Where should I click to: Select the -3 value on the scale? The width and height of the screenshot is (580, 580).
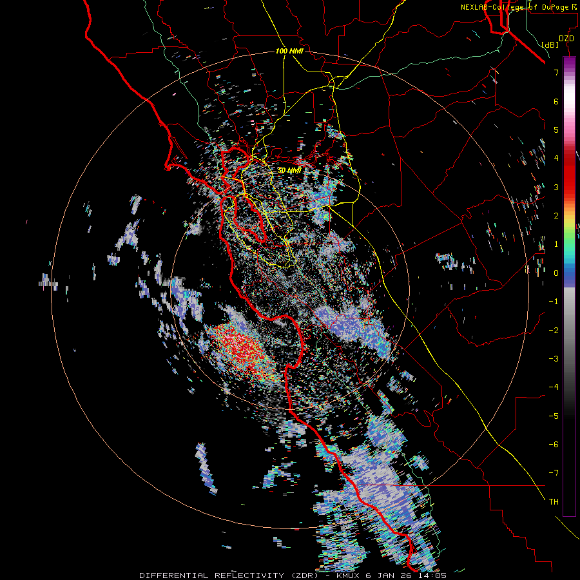(x=554, y=358)
